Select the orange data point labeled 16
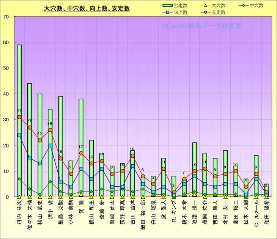 [x=132, y=156]
